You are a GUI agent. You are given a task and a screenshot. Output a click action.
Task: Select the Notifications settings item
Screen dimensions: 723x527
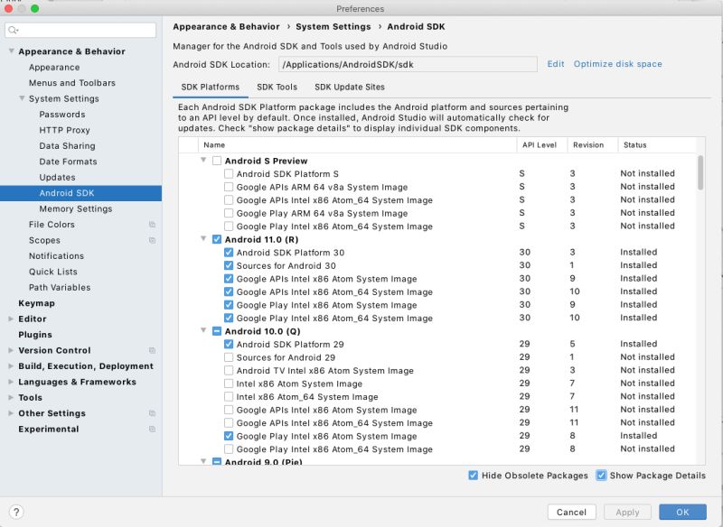pyautogui.click(x=56, y=256)
